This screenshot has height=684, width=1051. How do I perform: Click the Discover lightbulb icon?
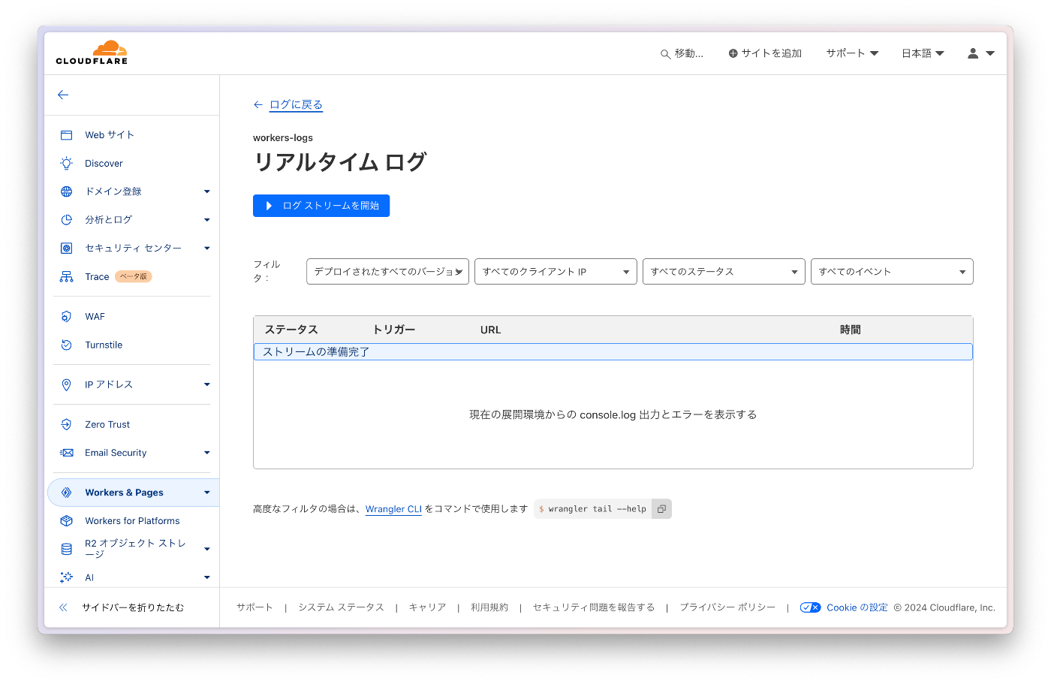pos(66,163)
